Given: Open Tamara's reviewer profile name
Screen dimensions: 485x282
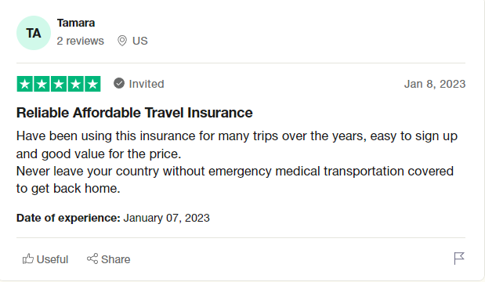Looking at the screenshot, I should point(76,23).
